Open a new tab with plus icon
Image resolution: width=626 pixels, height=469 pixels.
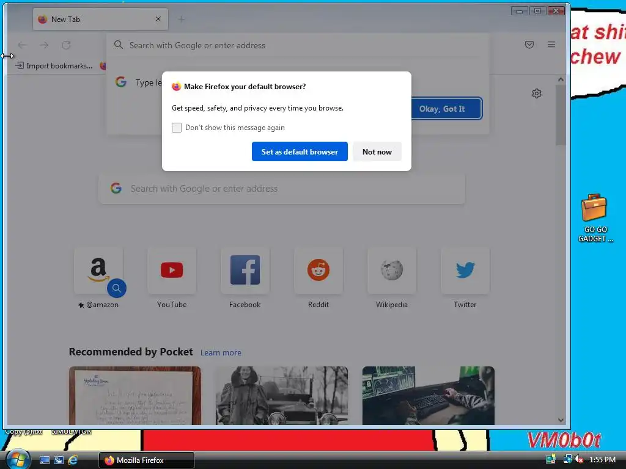(181, 19)
